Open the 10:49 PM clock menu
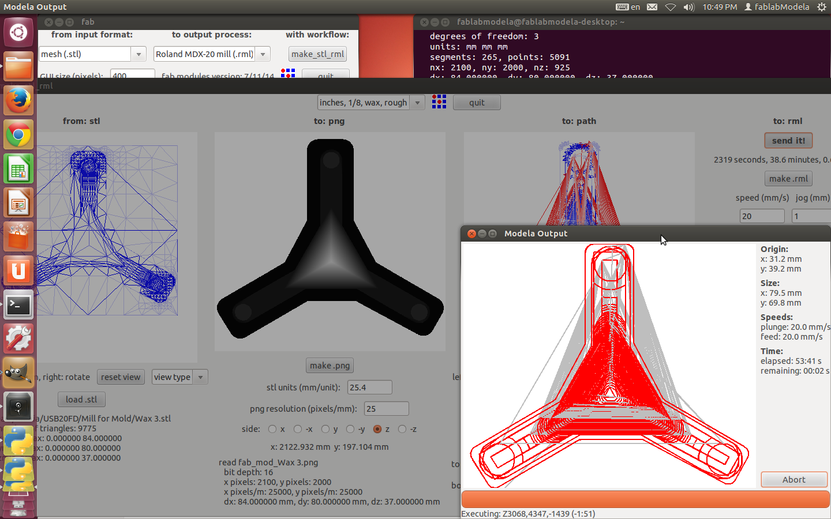This screenshot has width=831, height=519. coord(720,7)
